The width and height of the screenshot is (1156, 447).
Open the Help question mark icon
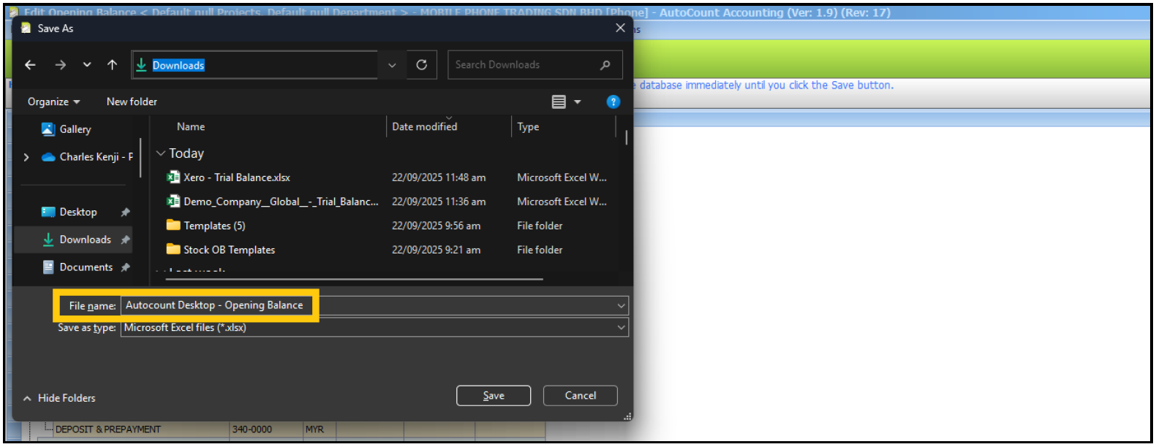(613, 102)
